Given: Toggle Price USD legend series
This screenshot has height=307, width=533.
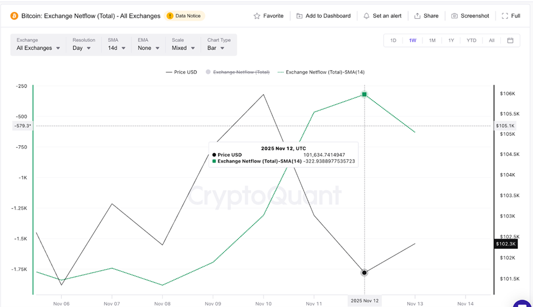Looking at the screenshot, I should click(181, 72).
